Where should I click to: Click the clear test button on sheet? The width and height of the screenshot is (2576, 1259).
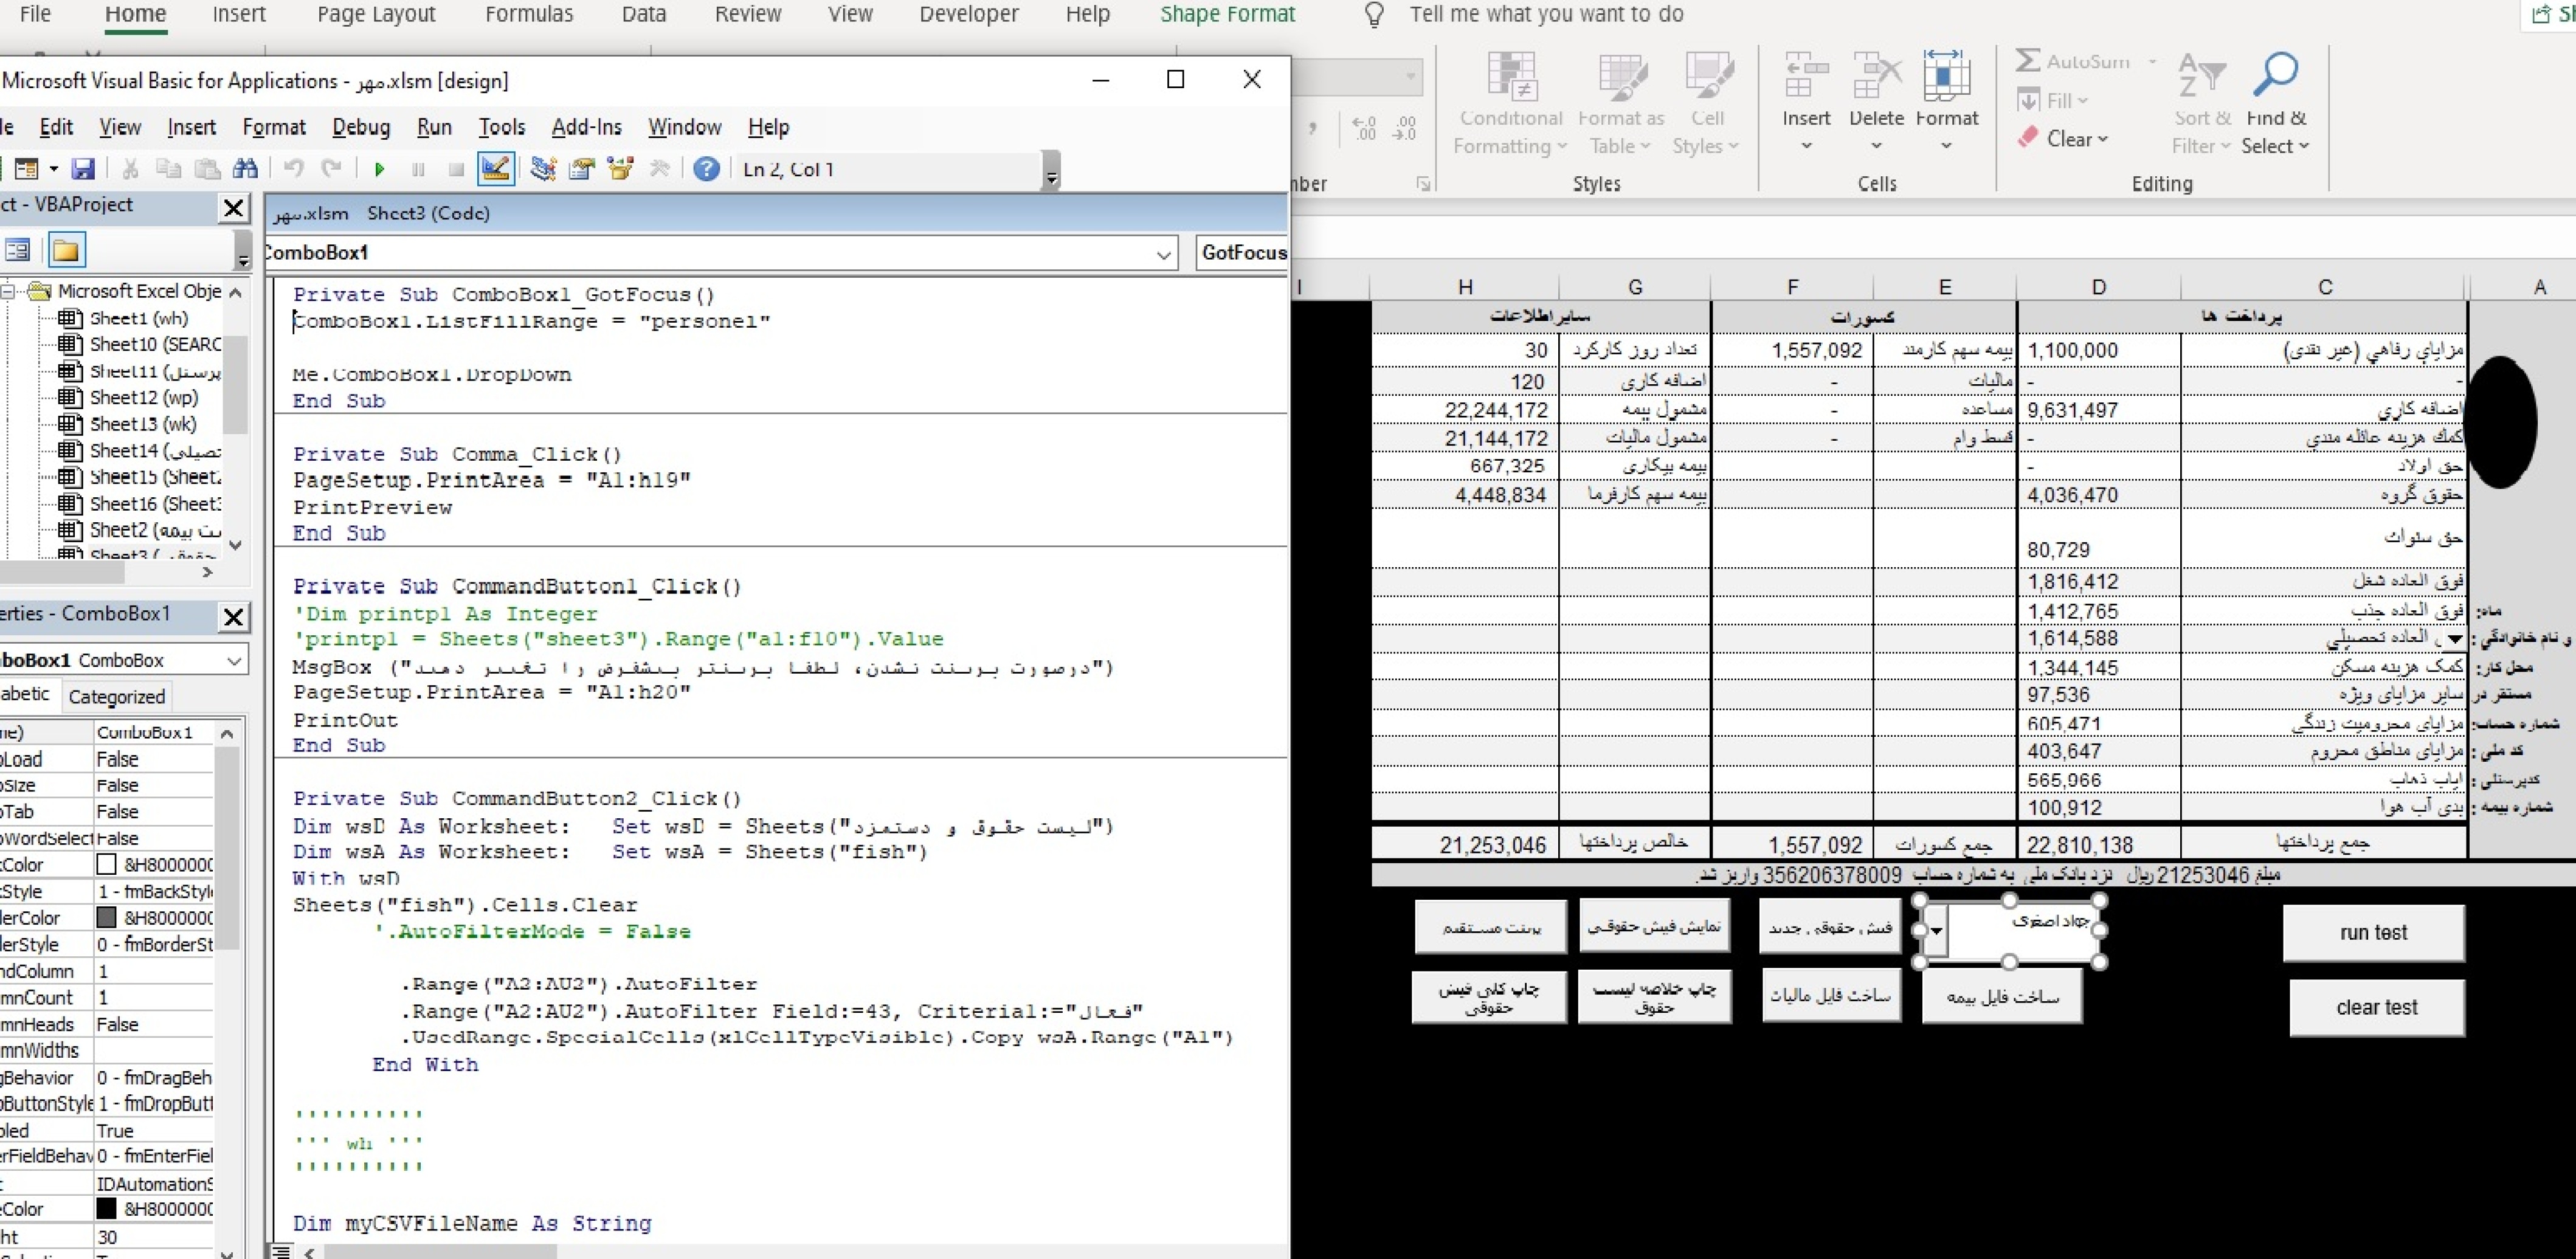[2376, 1008]
